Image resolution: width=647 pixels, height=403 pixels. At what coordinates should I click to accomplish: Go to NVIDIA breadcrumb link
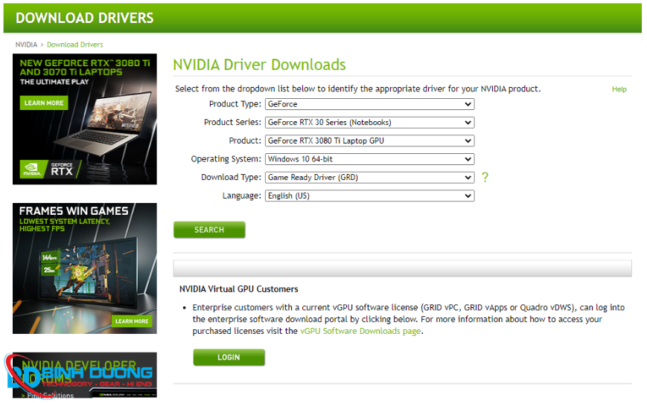point(26,45)
